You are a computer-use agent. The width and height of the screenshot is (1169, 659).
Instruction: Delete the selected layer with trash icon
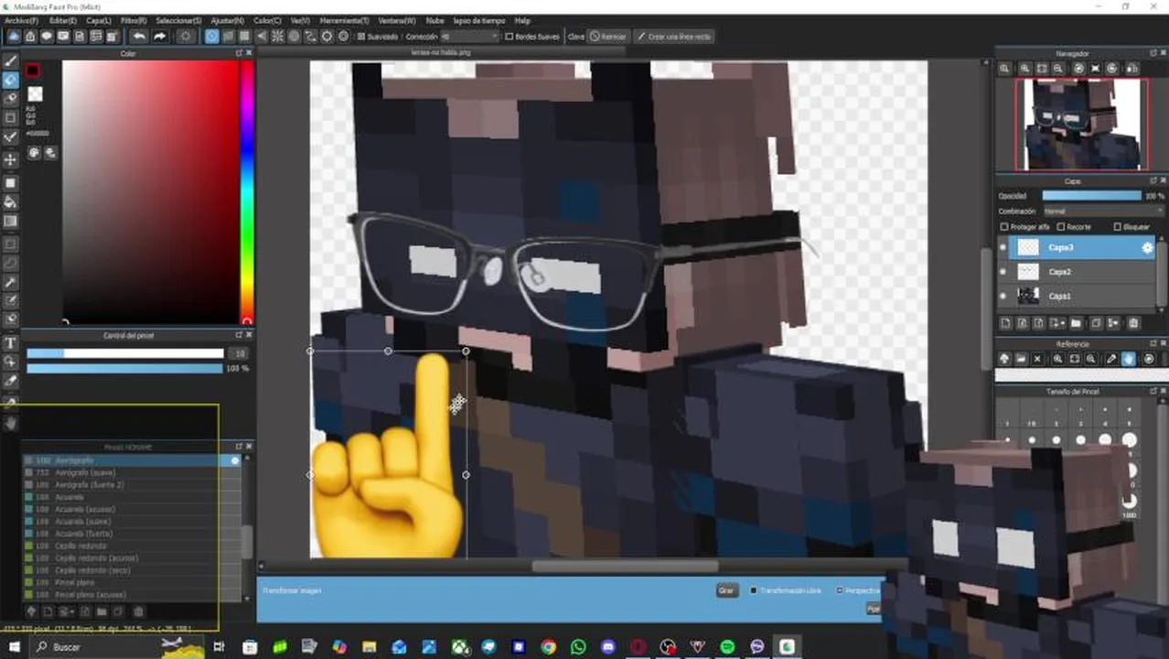pos(1133,323)
